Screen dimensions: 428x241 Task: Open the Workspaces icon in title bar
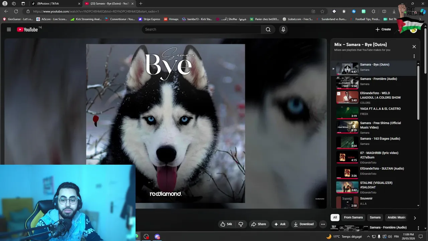click(14, 4)
